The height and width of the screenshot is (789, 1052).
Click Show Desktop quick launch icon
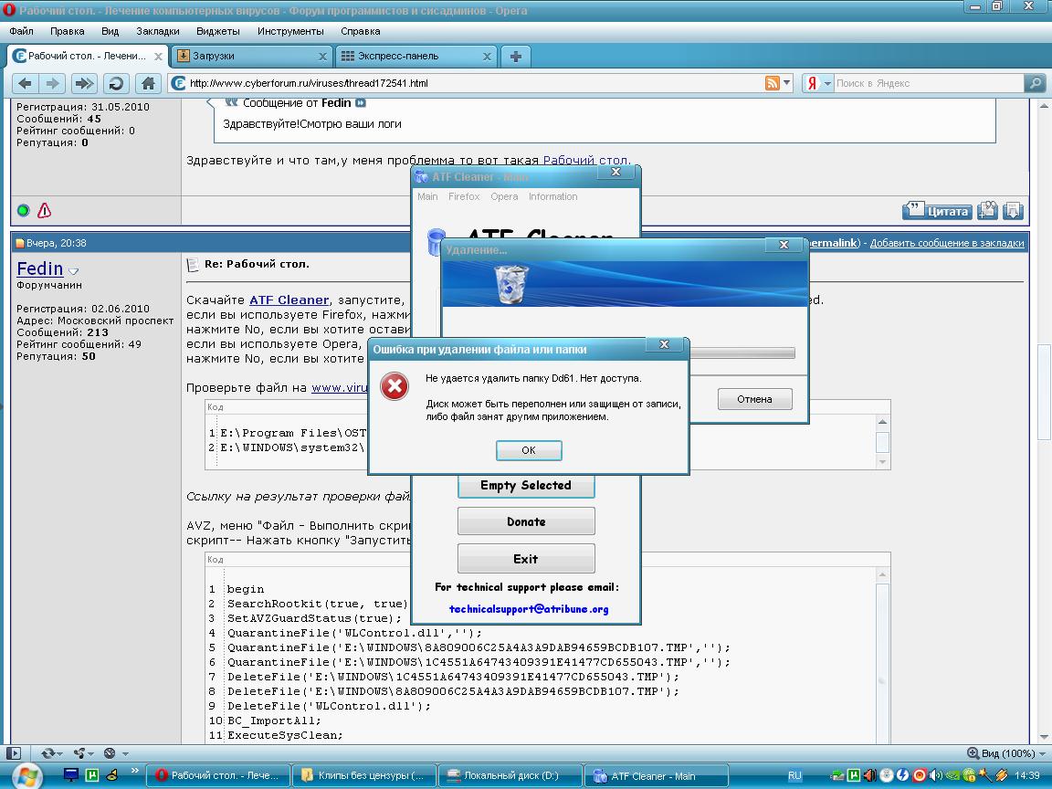coord(70,775)
